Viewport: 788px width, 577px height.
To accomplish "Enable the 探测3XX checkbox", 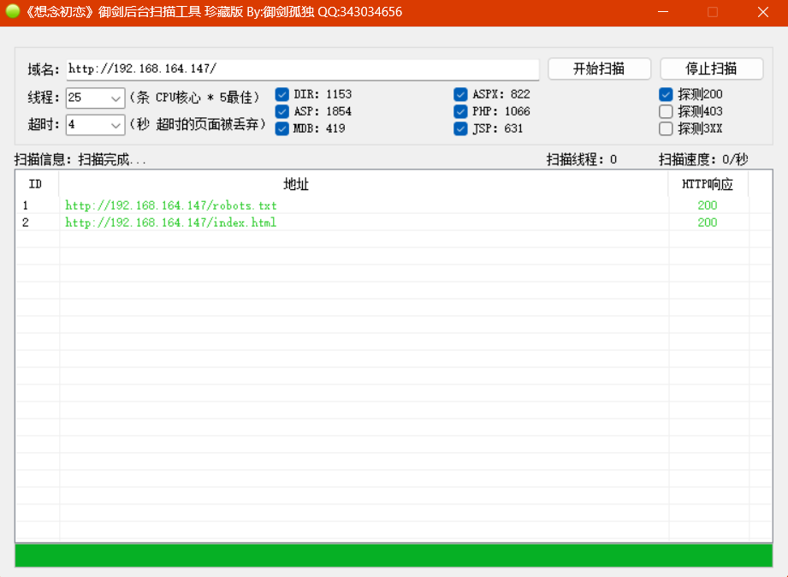I will pos(666,128).
